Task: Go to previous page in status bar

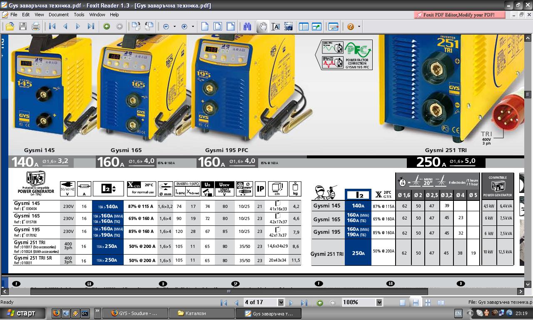Action: click(237, 303)
